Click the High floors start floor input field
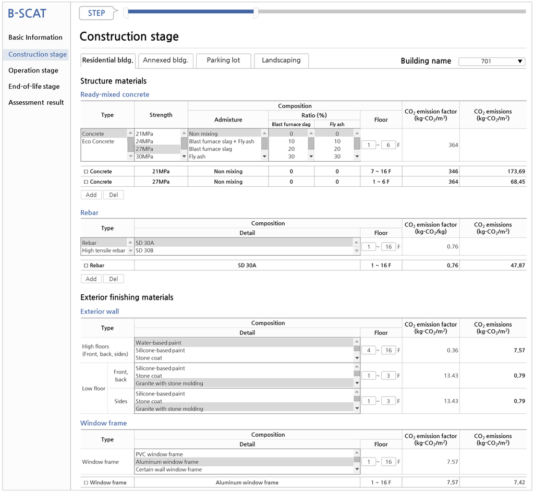 368,350
